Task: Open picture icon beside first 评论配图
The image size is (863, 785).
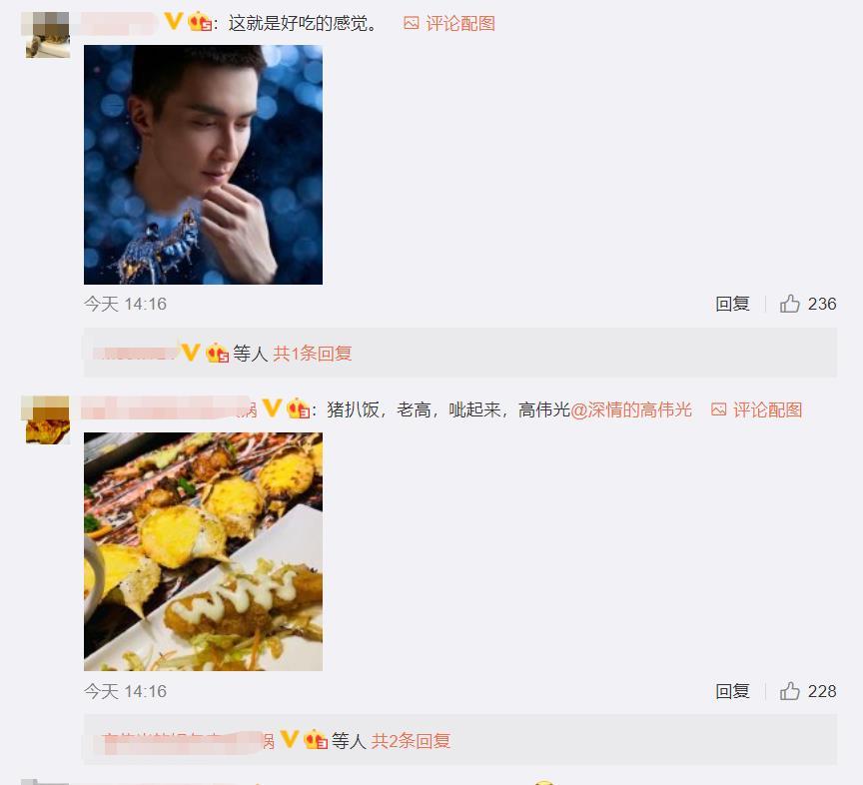Action: [412, 23]
